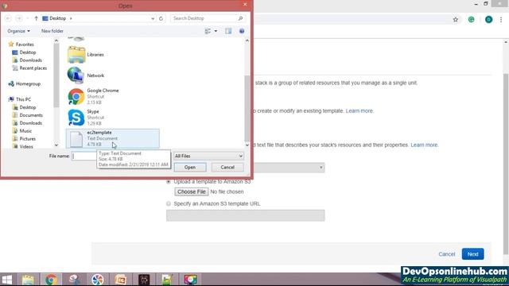
Task: Switch to Chrome in taskbar
Action: coord(51,280)
